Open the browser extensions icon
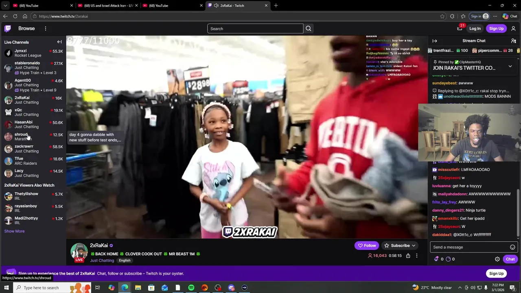 (x=452, y=16)
